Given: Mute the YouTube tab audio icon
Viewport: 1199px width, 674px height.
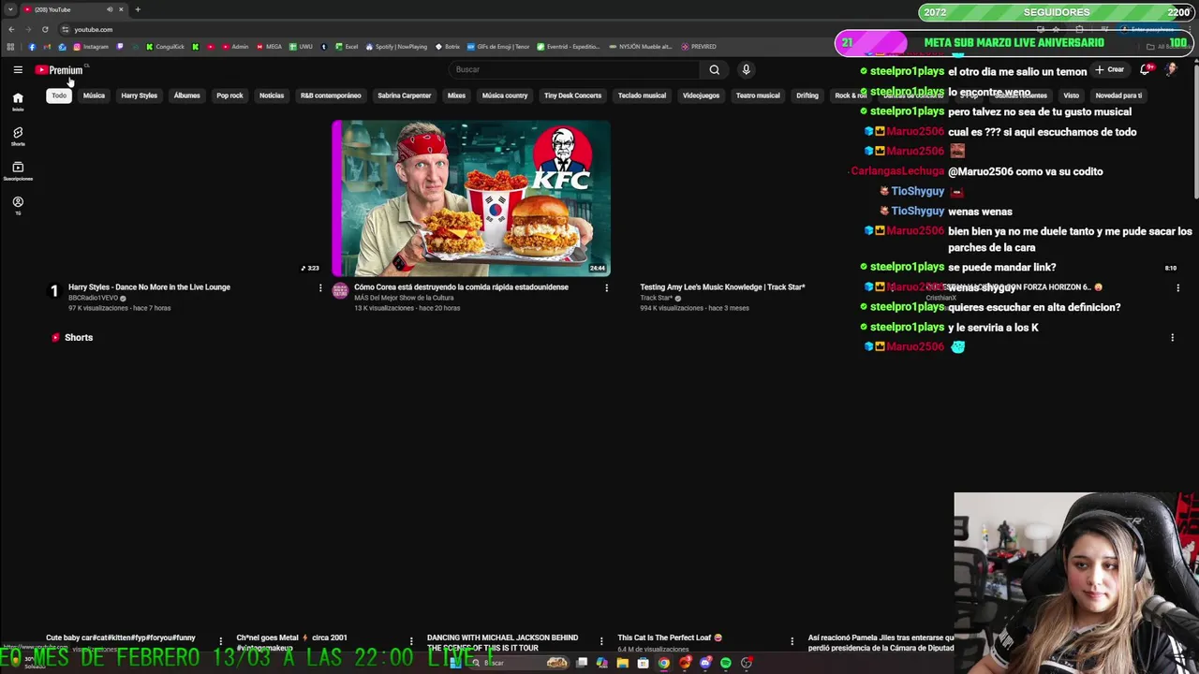Looking at the screenshot, I should [110, 9].
